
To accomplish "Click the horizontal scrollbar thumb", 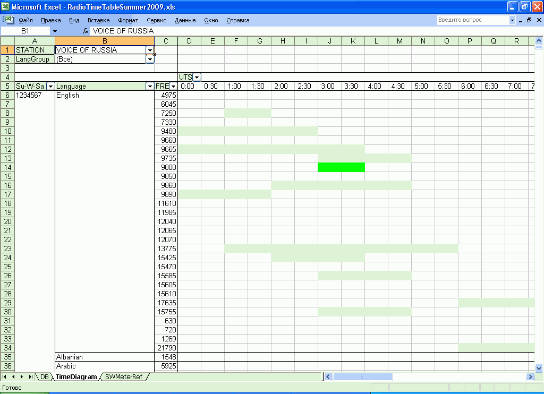I will tap(362, 376).
